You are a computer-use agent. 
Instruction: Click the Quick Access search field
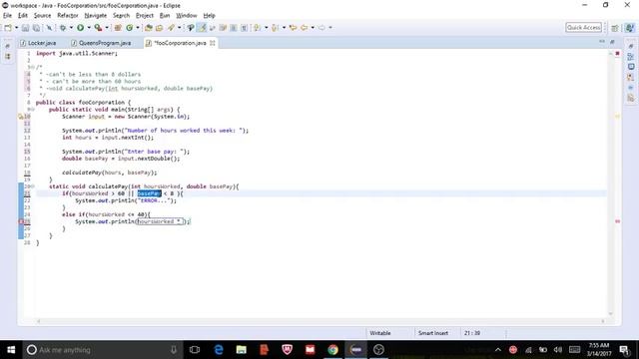point(583,28)
